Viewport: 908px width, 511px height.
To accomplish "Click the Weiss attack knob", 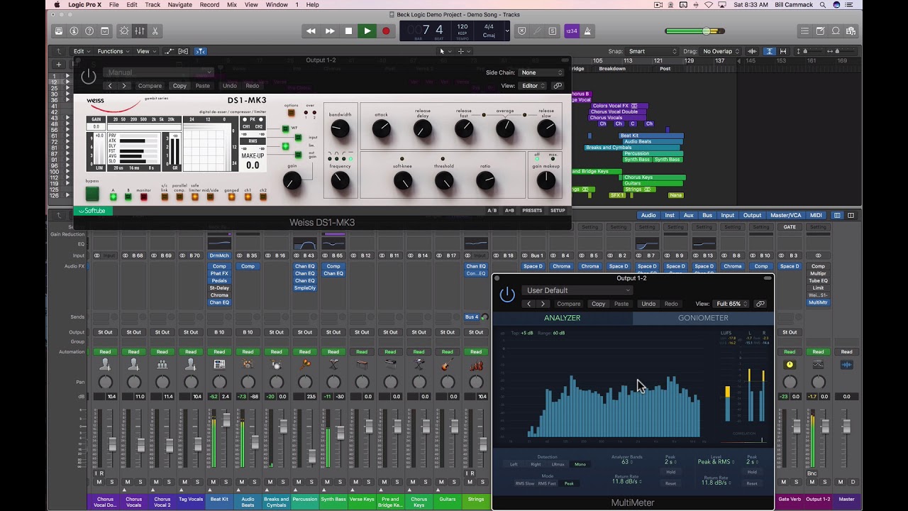I will (381, 128).
